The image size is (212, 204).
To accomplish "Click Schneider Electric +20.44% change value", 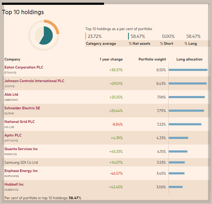I will (x=116, y=111).
